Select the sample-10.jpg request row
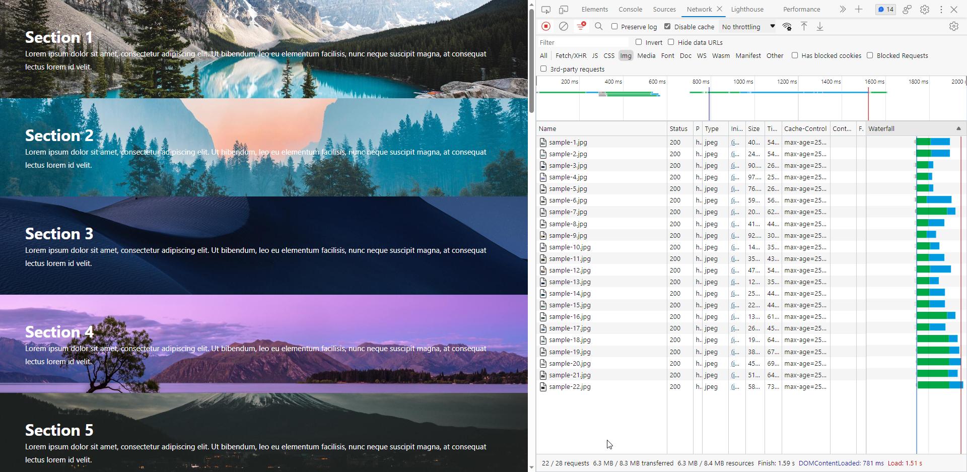The image size is (967, 472). [570, 247]
